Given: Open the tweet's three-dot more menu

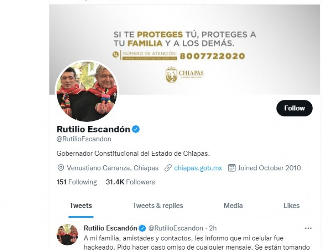Looking at the screenshot, I should (x=308, y=228).
